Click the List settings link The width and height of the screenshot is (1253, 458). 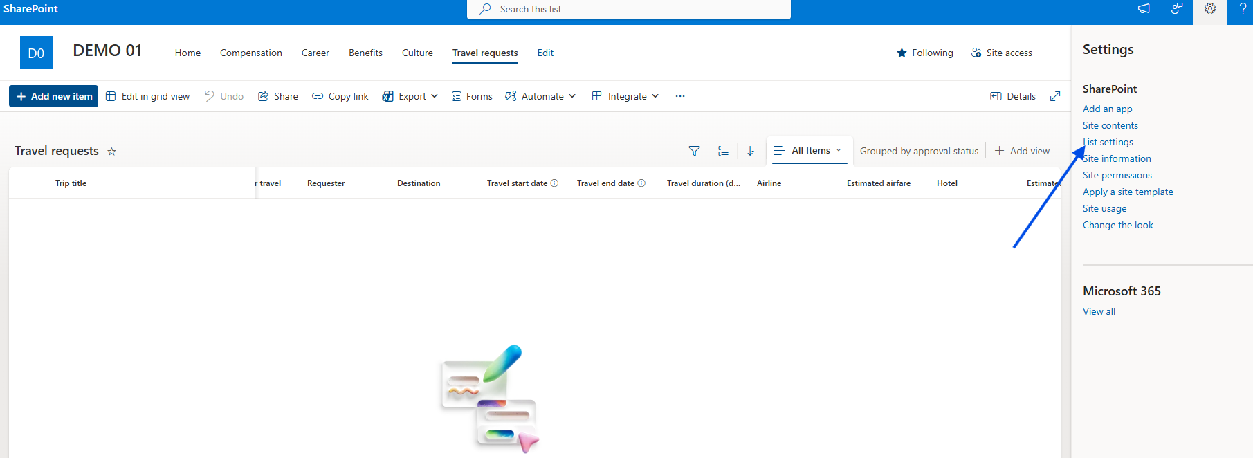(x=1108, y=142)
